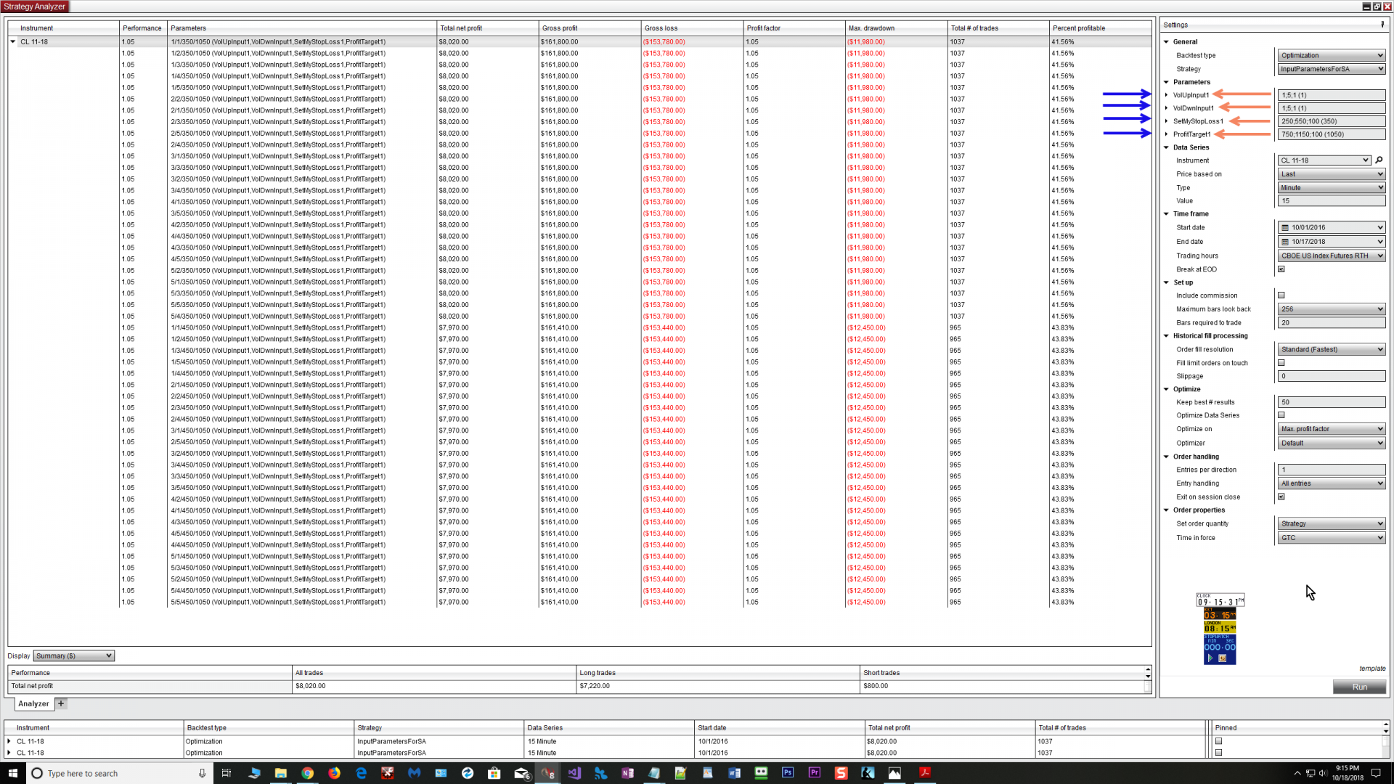1394x784 pixels.
Task: Click the add new tab plus icon
Action: click(61, 703)
